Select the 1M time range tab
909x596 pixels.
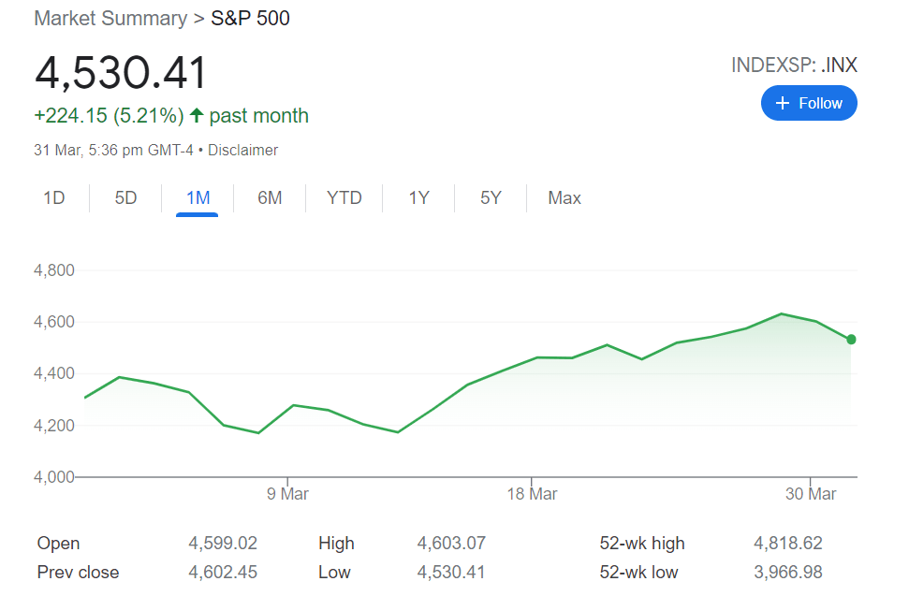(198, 198)
